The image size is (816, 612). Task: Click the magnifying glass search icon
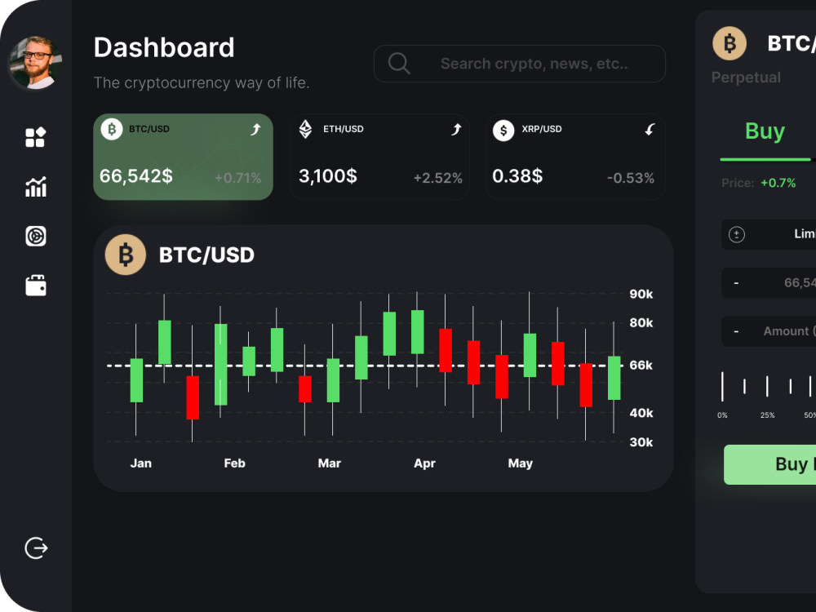pyautogui.click(x=399, y=64)
